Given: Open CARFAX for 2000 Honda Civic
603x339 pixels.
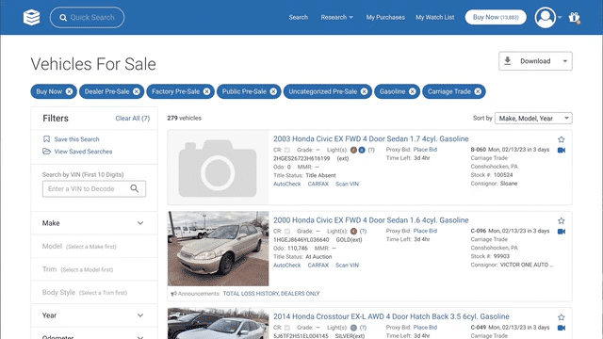Looking at the screenshot, I should point(318,266).
